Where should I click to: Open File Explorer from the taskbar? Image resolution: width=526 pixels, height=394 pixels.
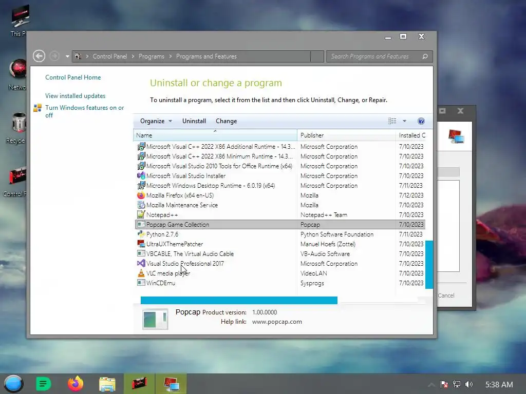(107, 384)
